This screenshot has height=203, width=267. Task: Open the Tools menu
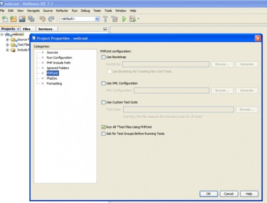108,11
